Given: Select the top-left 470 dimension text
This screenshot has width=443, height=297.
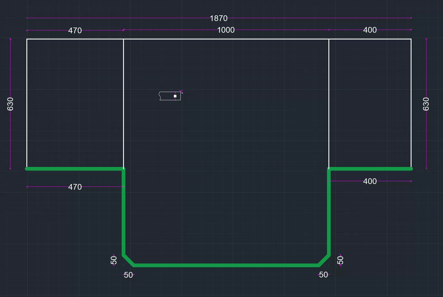Looking at the screenshot, I should click(75, 31).
